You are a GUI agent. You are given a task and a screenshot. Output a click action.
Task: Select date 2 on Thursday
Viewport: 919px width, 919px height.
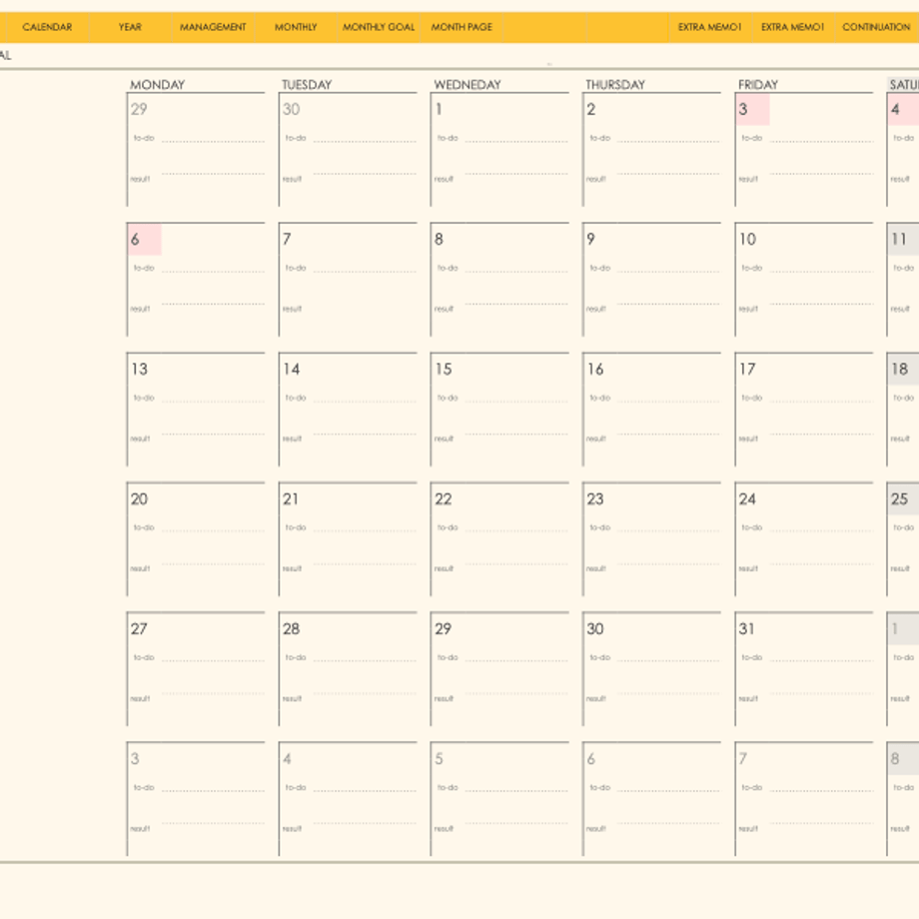[x=590, y=109]
